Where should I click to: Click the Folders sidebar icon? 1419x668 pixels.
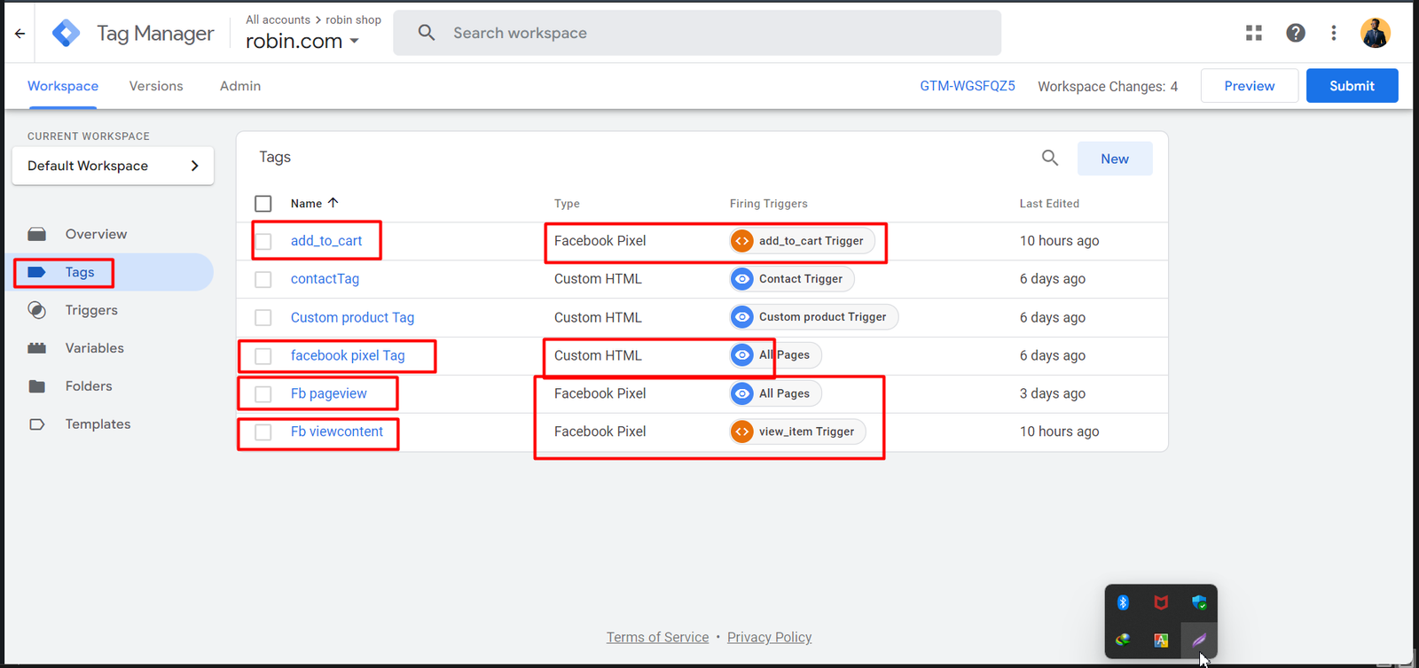37,386
